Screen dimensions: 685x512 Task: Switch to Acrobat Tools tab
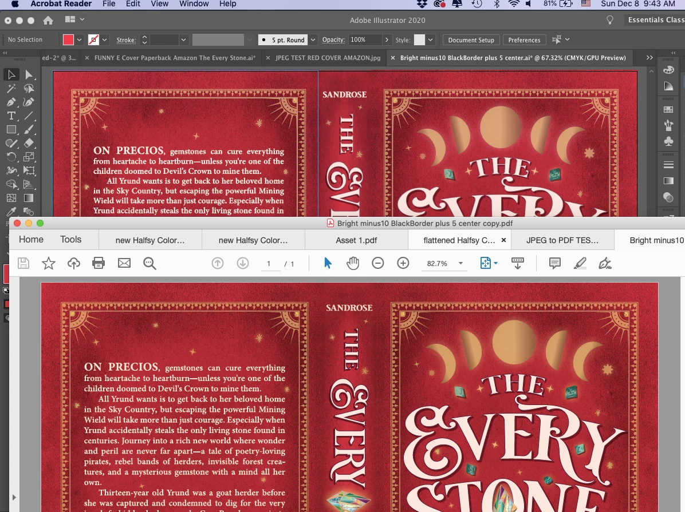(x=71, y=240)
